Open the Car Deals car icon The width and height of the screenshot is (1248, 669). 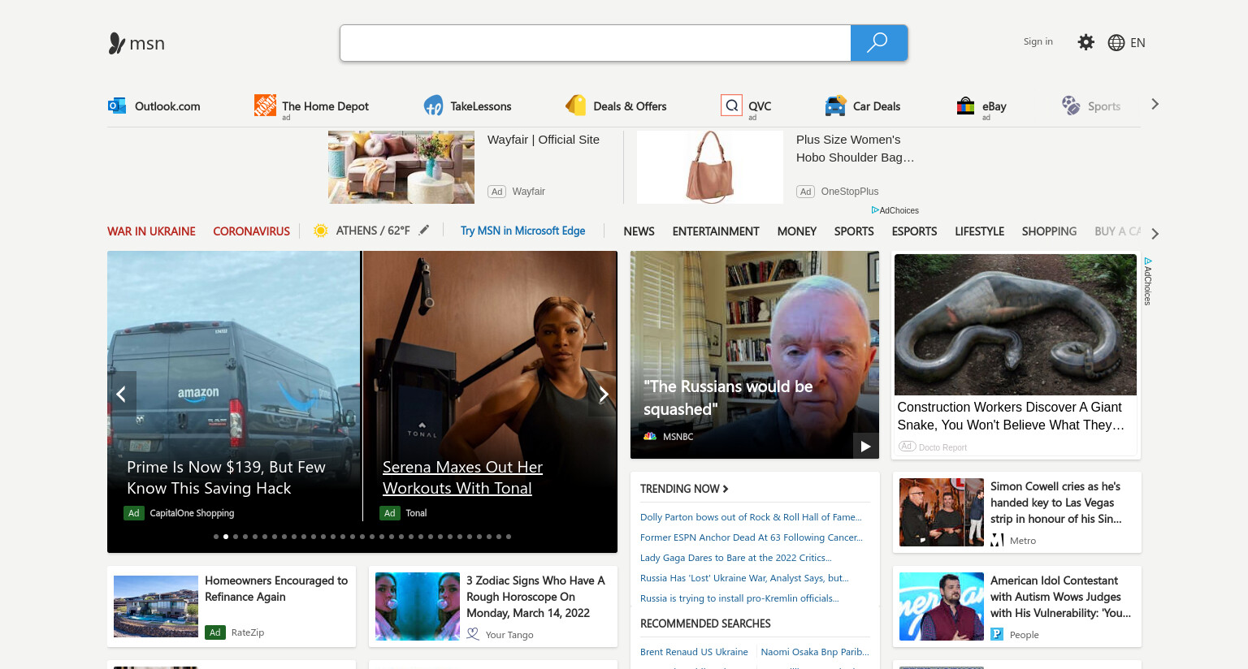point(835,106)
